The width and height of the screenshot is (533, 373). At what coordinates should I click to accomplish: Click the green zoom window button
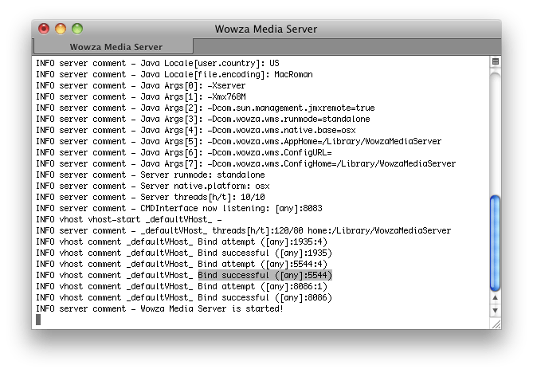(x=77, y=29)
